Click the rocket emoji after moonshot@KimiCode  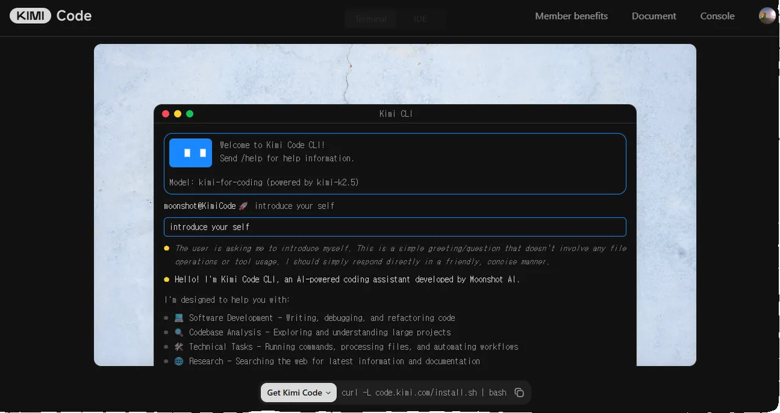pyautogui.click(x=243, y=206)
